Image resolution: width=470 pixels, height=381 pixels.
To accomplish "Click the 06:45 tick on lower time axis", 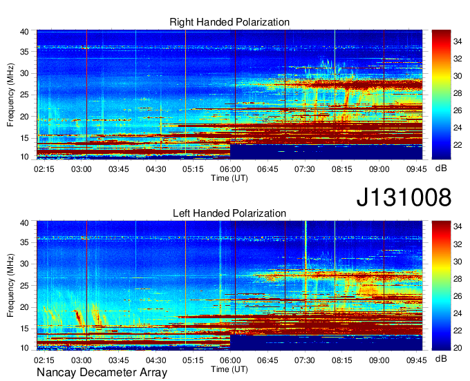I will pos(267,360).
